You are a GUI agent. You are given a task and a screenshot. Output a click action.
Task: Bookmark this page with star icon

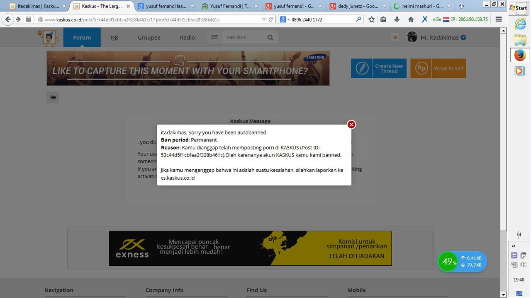click(x=372, y=19)
